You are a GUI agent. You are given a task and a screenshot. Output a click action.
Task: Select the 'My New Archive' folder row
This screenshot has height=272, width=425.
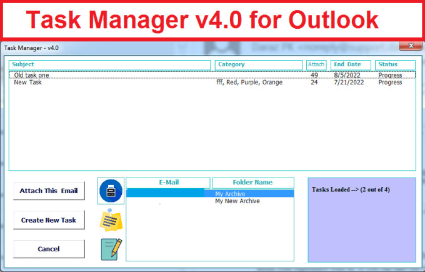(210, 201)
